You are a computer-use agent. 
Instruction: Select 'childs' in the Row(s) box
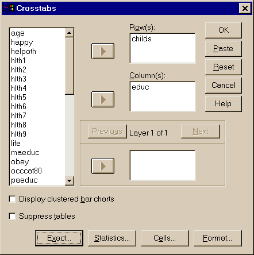tap(141, 39)
